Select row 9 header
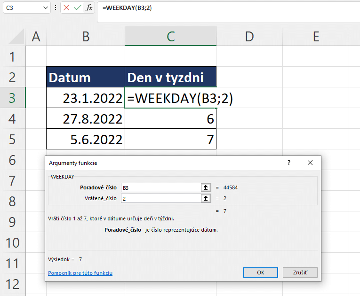Viewport: 360px width, 296px height. tap(12, 222)
